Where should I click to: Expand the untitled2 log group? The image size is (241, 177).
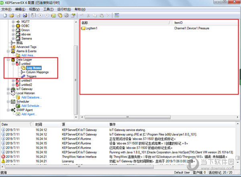13,85
